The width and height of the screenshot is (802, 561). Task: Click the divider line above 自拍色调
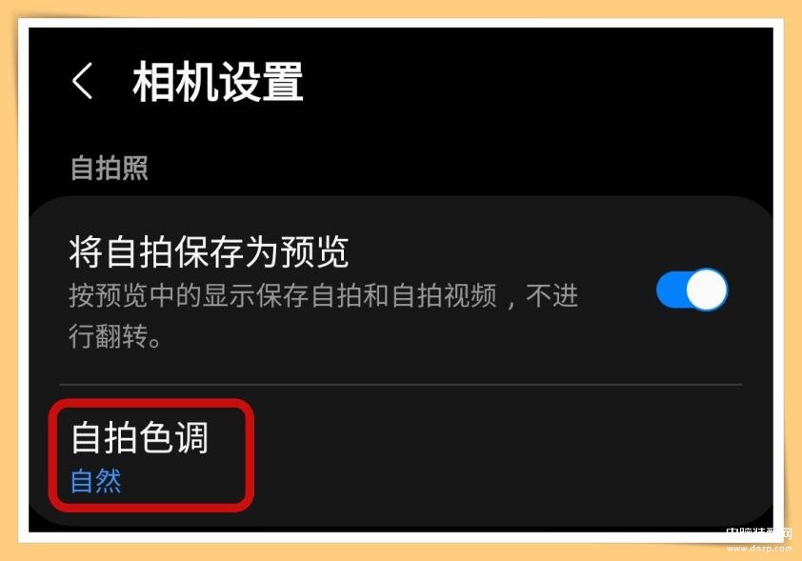pos(400,384)
